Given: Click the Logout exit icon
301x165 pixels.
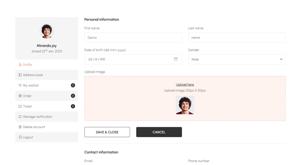Looking at the screenshot, I should (x=20, y=137).
